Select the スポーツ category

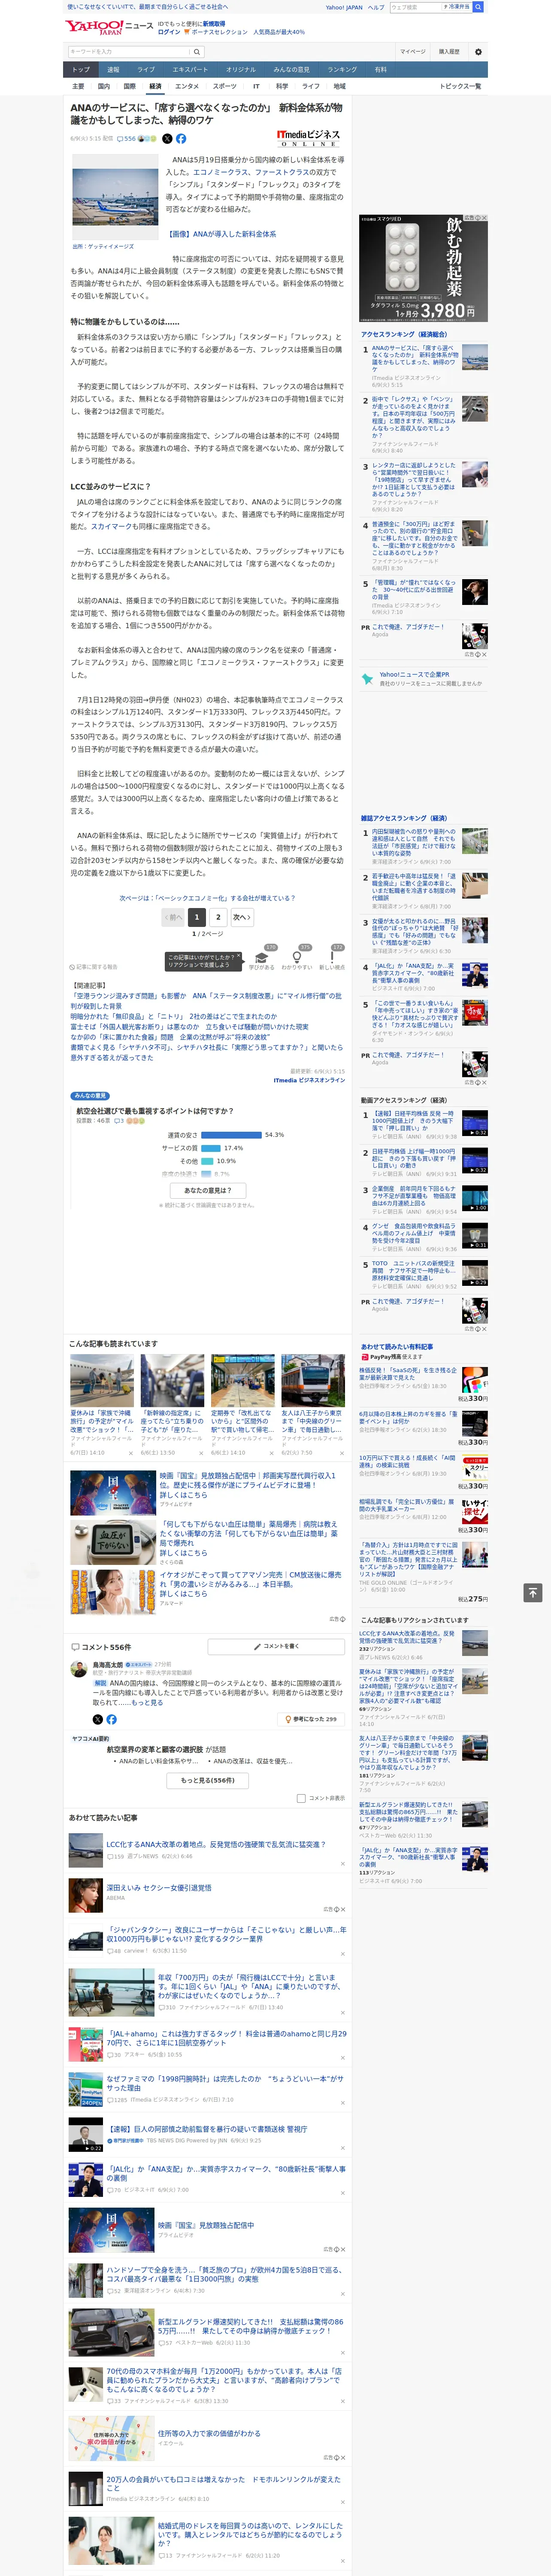[x=225, y=87]
